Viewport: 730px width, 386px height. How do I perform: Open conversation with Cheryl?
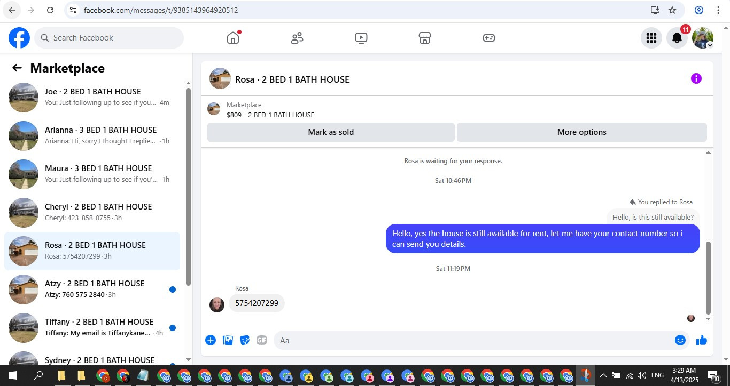click(92, 213)
